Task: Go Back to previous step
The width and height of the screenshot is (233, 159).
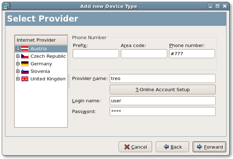Action: [x=172, y=147]
